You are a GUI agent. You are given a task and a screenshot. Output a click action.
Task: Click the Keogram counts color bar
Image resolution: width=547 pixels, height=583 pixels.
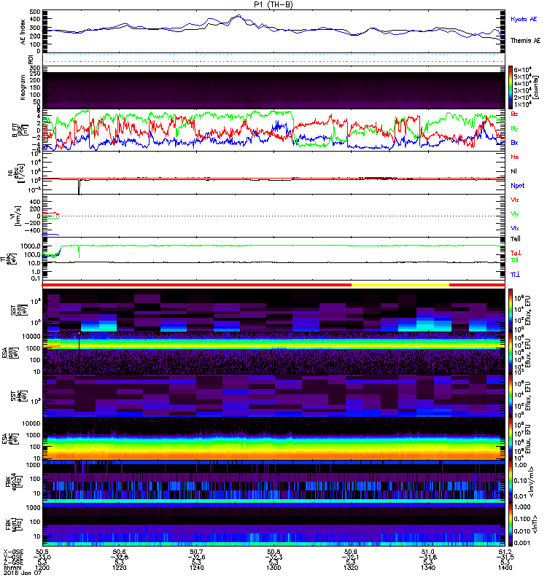coord(511,87)
